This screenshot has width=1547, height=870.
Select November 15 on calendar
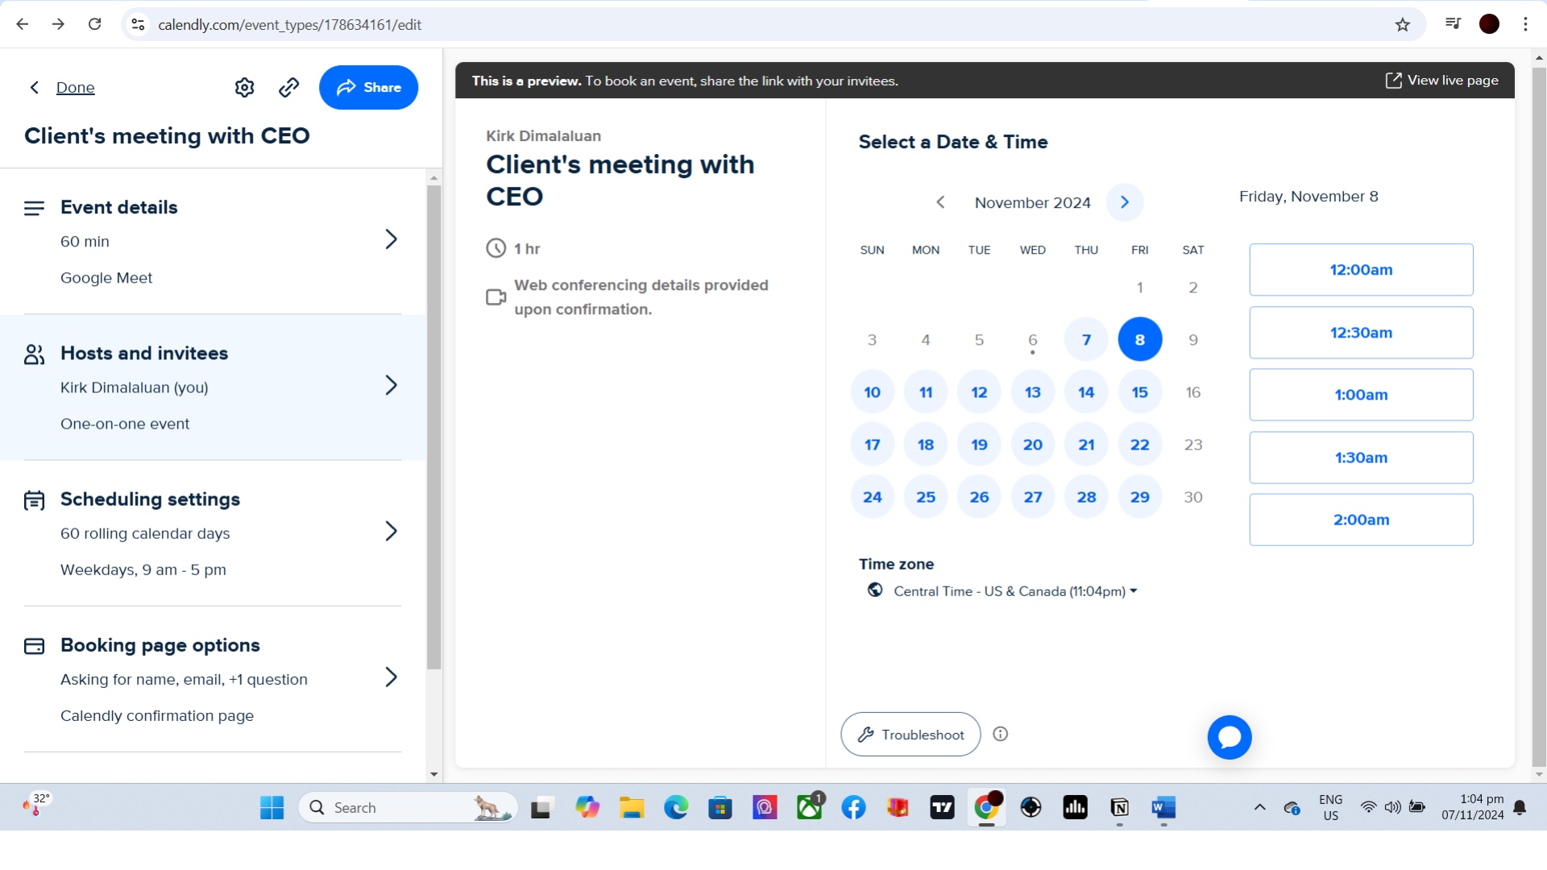[1139, 392]
